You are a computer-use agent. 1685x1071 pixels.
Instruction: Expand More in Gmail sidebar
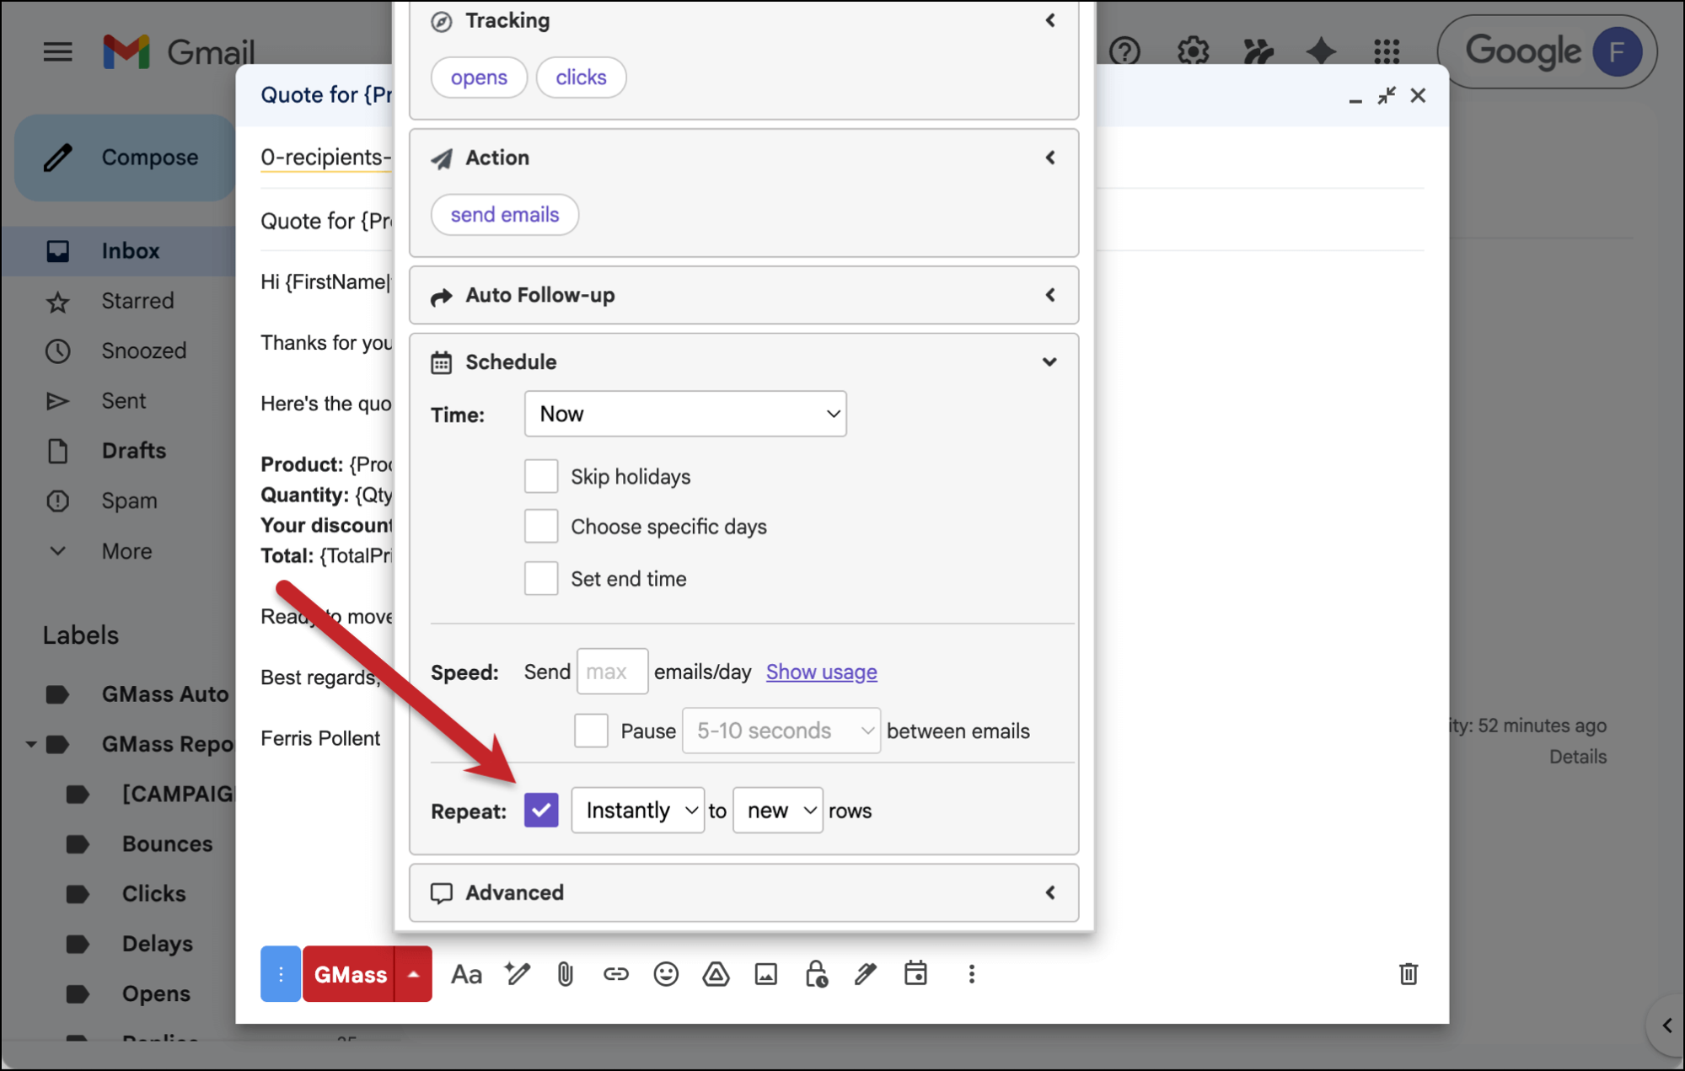126,551
